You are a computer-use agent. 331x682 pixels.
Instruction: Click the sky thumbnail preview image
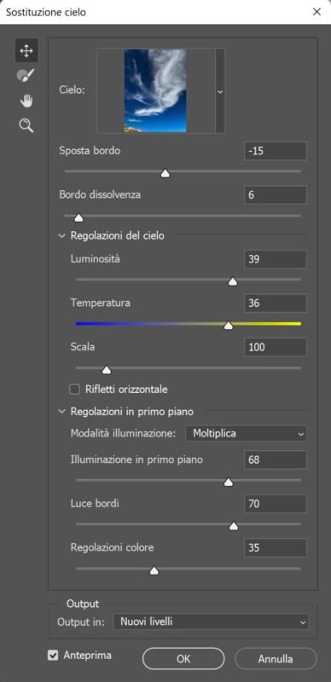(155, 90)
